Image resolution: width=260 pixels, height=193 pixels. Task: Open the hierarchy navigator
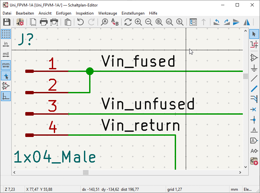(193, 22)
